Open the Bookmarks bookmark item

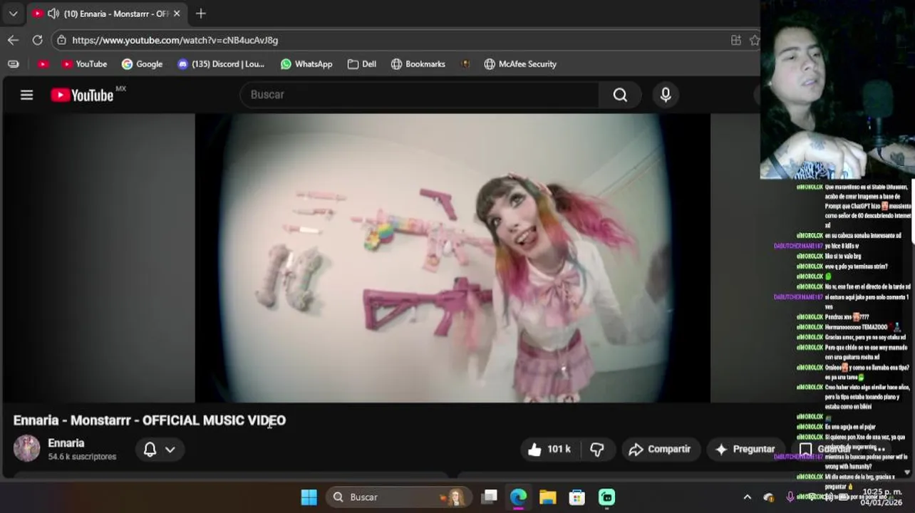coord(418,64)
